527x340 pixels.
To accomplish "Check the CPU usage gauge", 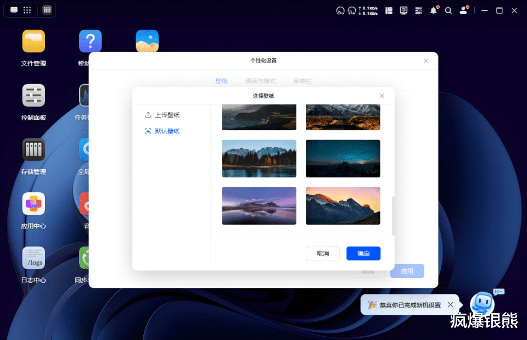I will click(x=340, y=11).
